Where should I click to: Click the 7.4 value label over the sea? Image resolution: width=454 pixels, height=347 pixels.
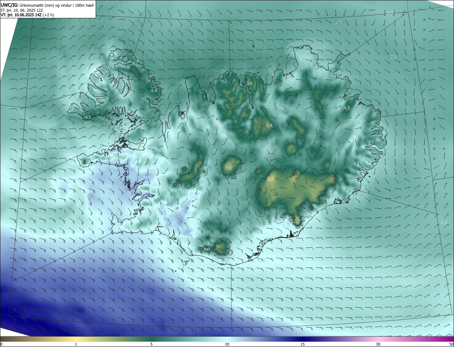coord(42,165)
